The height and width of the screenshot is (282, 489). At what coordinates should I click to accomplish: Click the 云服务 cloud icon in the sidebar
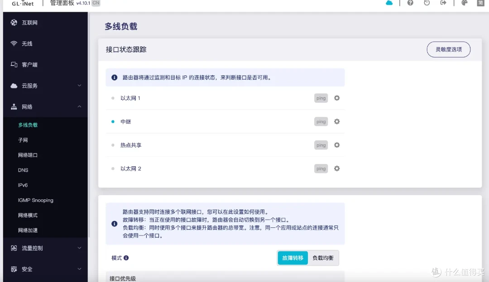(14, 85)
